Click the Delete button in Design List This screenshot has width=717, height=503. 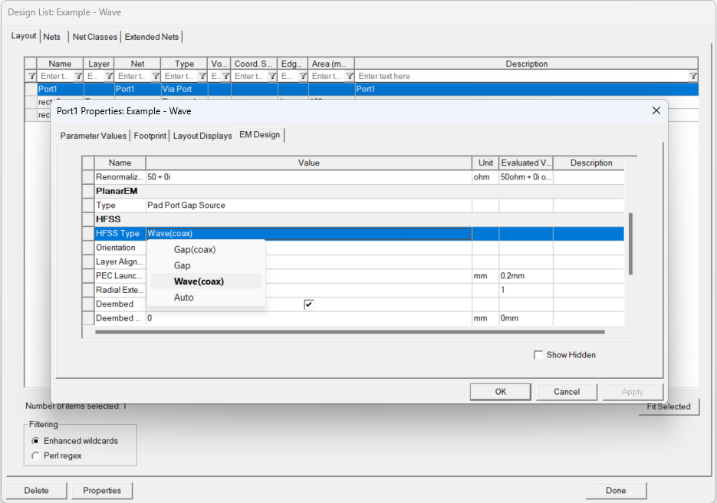pyautogui.click(x=37, y=491)
